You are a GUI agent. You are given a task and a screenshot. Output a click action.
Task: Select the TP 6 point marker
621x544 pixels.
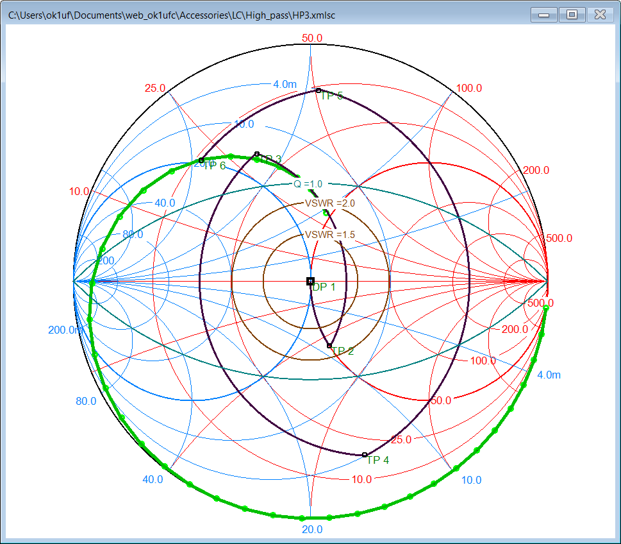pyautogui.click(x=201, y=160)
